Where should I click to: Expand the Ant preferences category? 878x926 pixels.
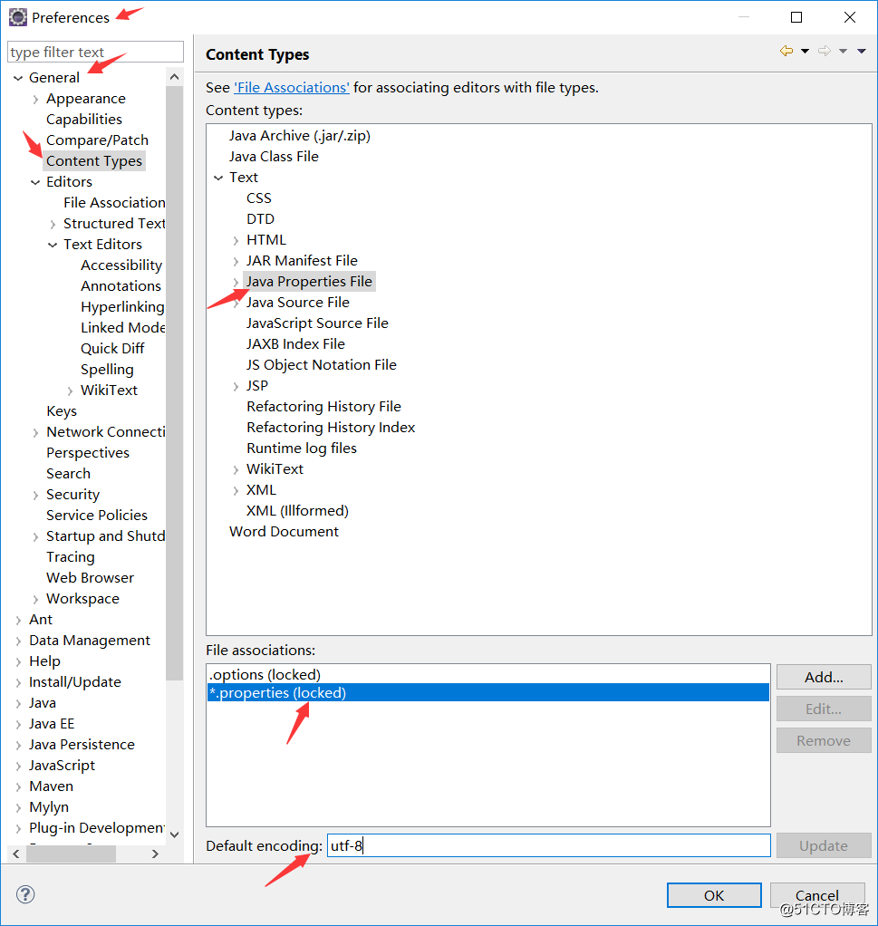[x=18, y=620]
